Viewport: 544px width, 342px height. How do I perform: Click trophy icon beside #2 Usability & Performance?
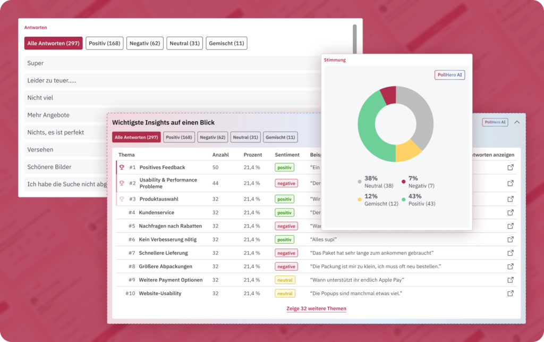(x=122, y=183)
